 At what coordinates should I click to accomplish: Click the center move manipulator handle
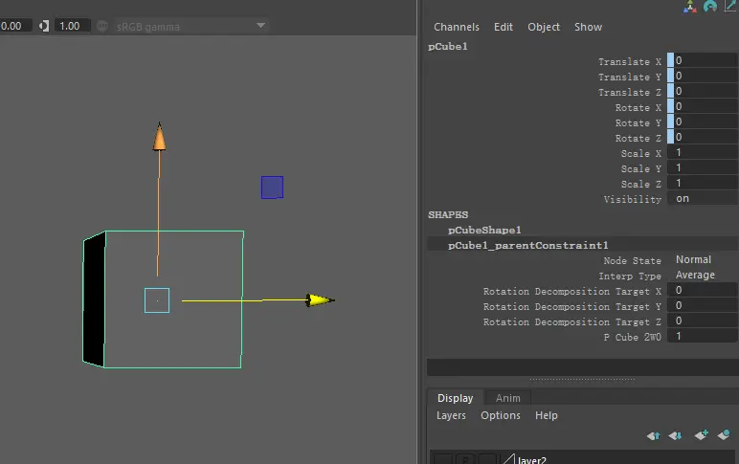tap(157, 300)
